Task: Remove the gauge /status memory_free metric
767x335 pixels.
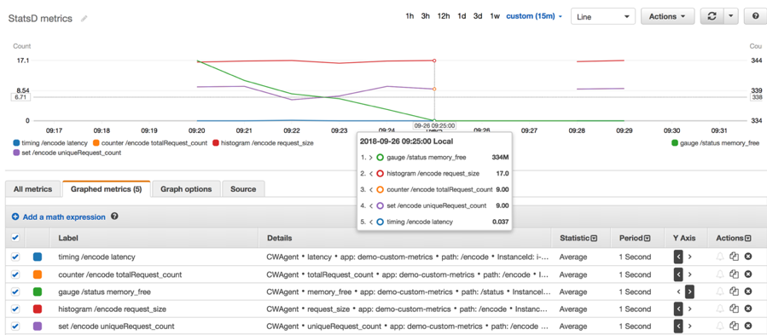Action: (748, 292)
